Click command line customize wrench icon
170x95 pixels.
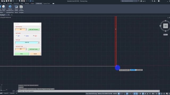click(x=16, y=91)
